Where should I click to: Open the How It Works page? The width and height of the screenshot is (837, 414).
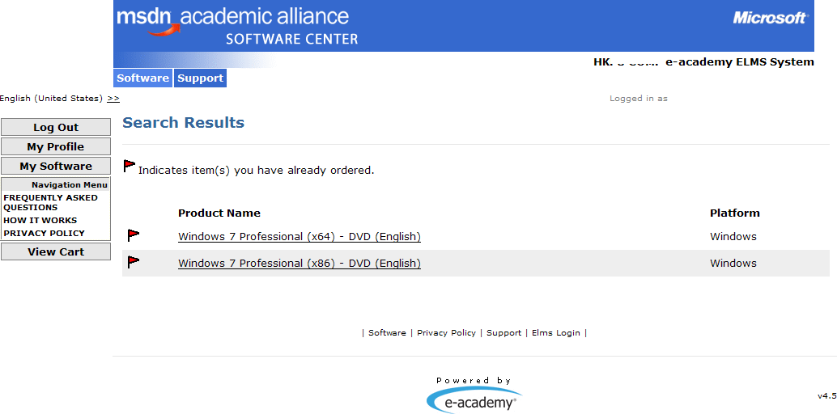[x=40, y=220]
